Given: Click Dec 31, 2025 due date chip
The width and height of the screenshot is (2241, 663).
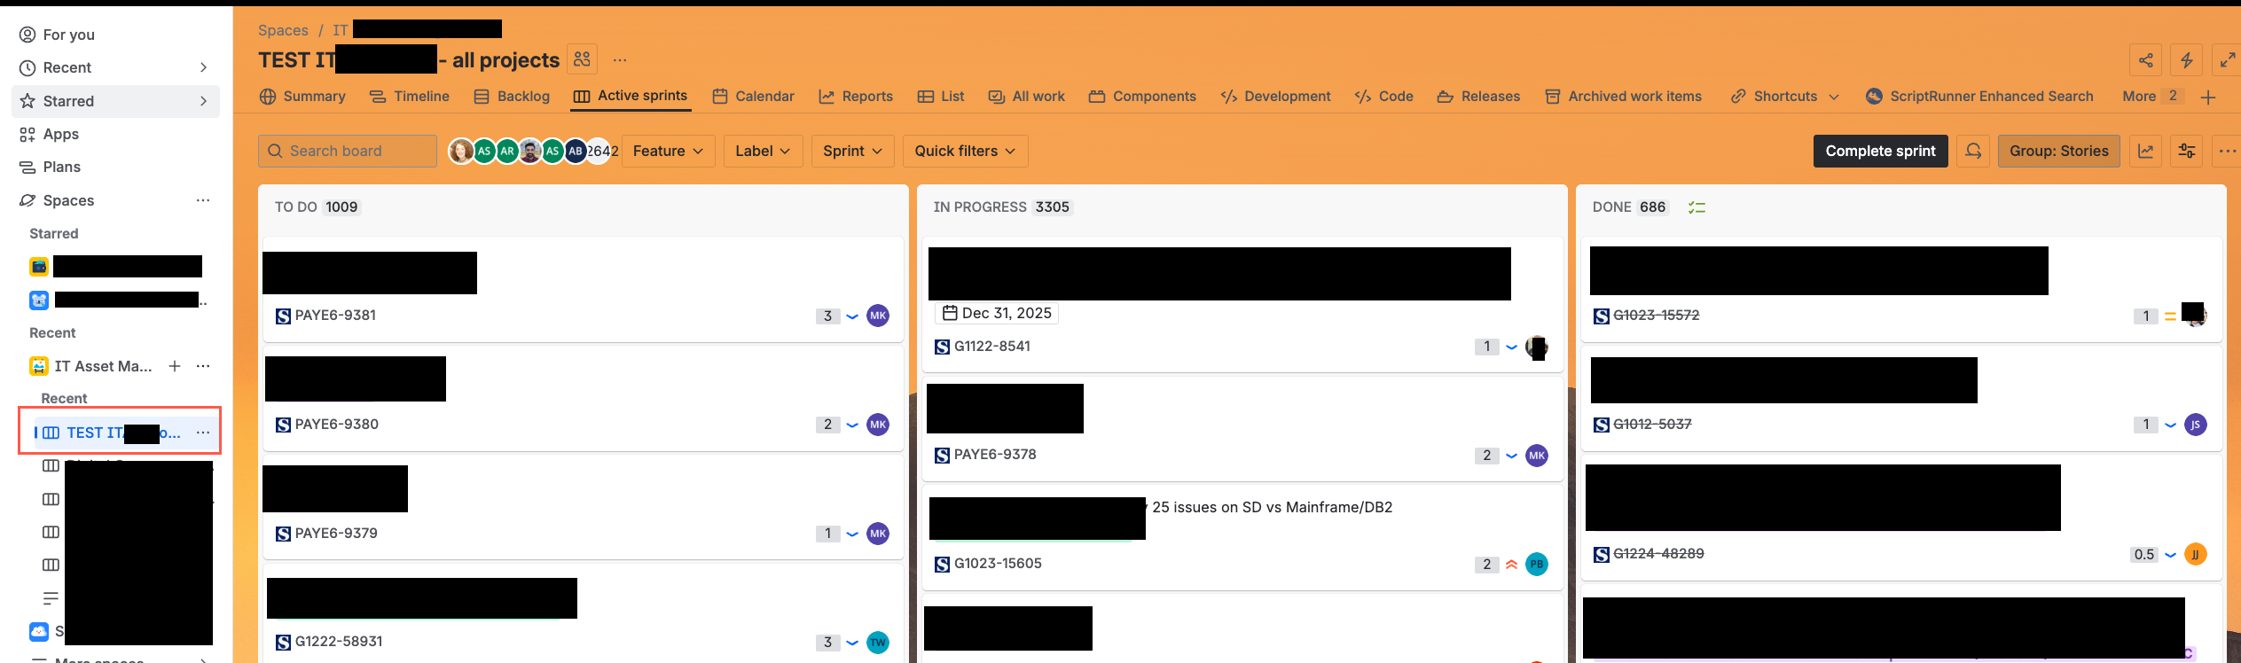Looking at the screenshot, I should pyautogui.click(x=997, y=313).
